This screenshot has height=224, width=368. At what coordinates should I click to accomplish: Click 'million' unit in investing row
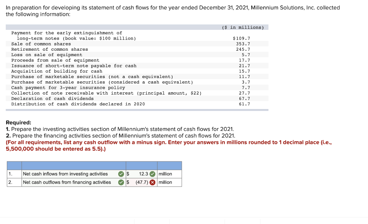tap(165, 174)
